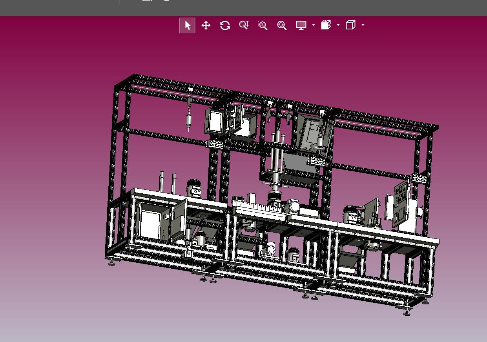Viewport: 487px width, 342px height.
Task: Choose the zoom-to-window selection tool
Action: pos(263,25)
